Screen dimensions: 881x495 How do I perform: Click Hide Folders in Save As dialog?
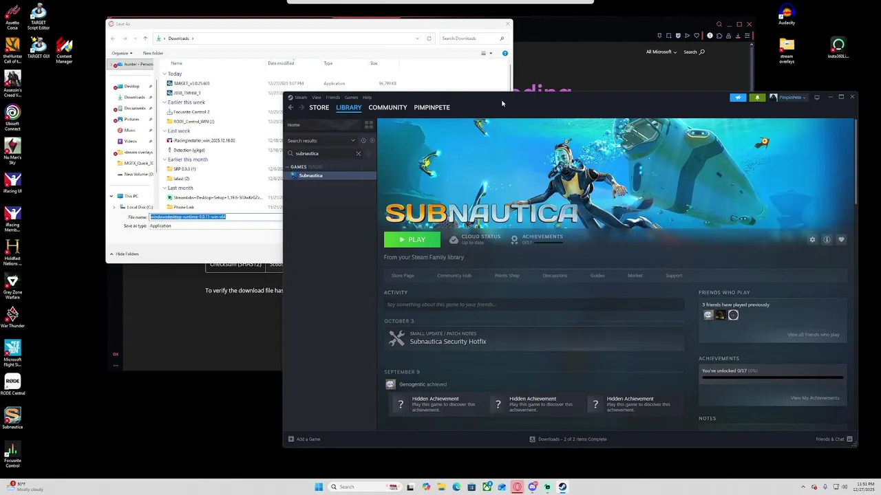(x=124, y=254)
